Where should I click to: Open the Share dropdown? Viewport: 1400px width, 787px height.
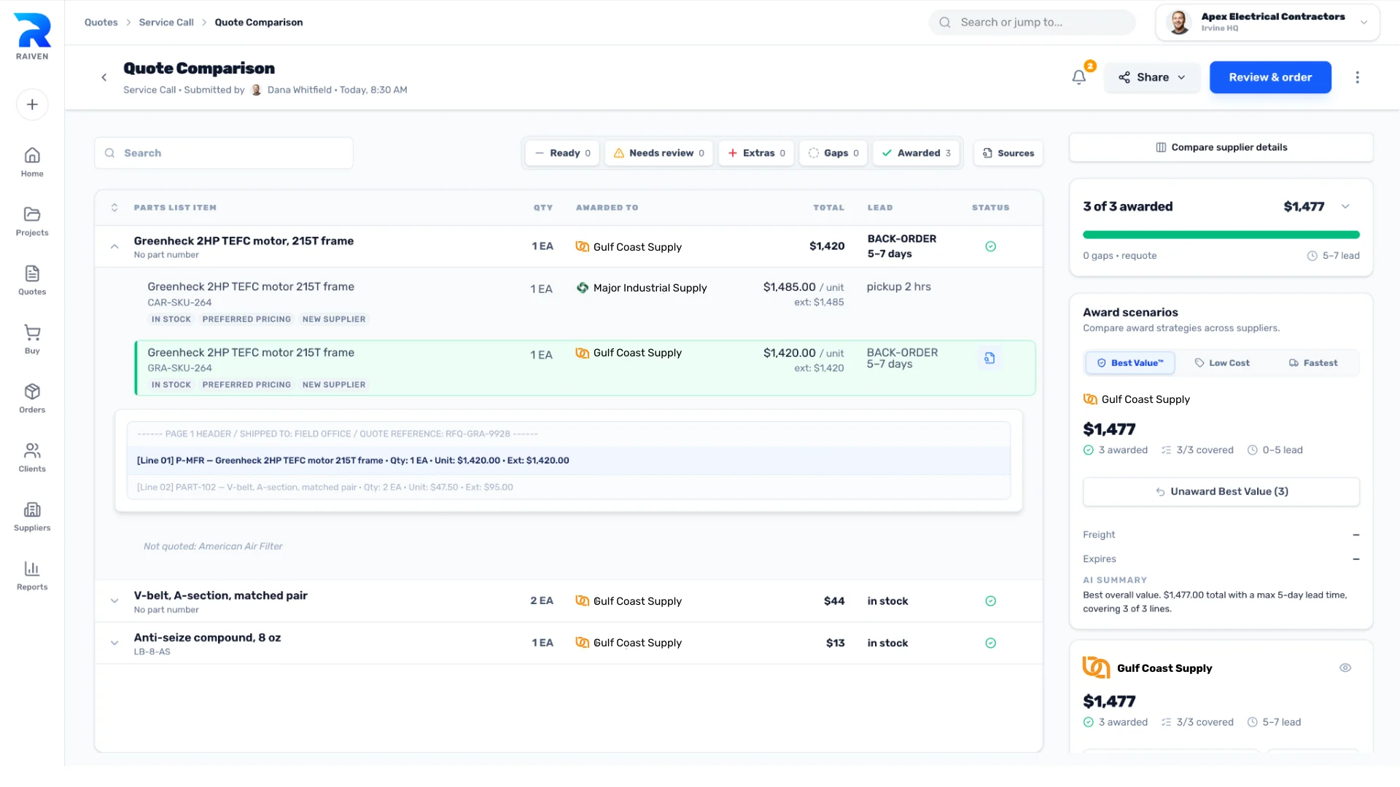tap(1152, 77)
